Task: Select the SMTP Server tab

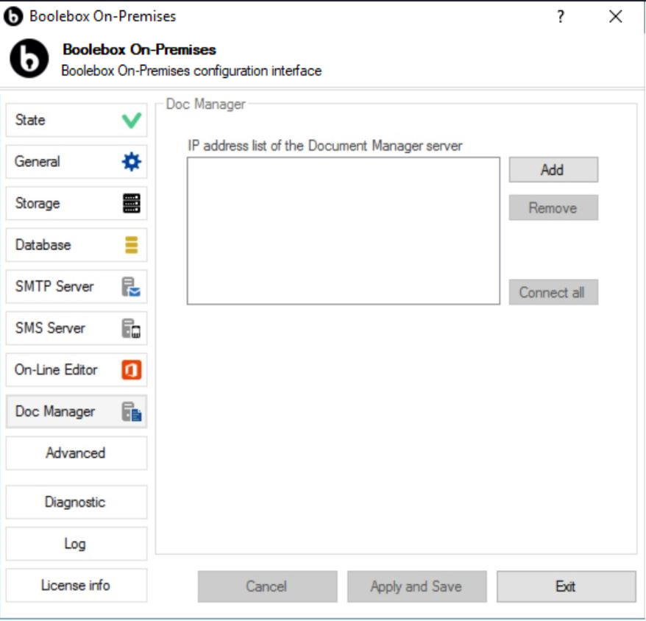Action: click(x=77, y=286)
